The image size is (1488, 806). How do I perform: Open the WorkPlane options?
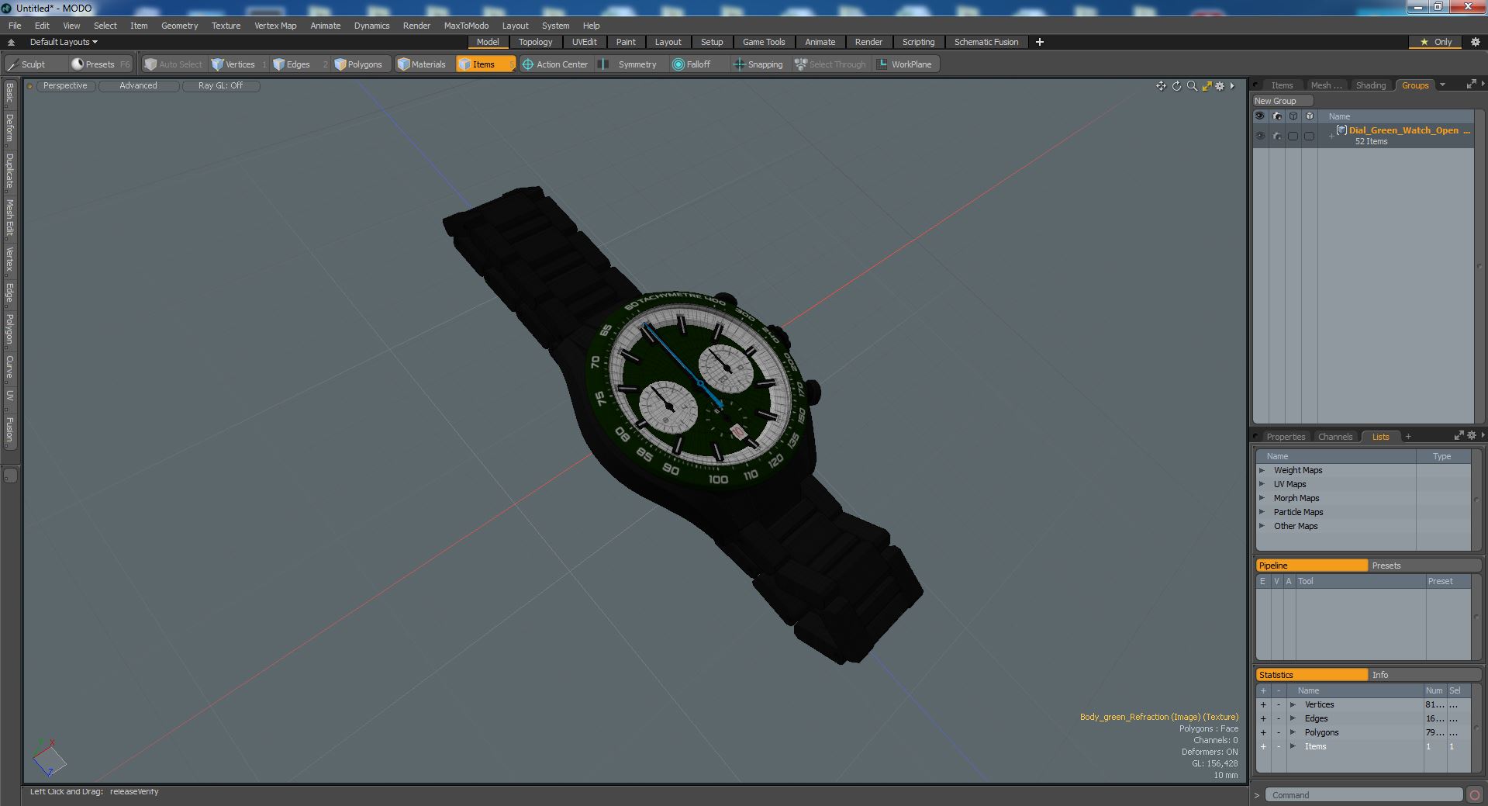pos(905,64)
